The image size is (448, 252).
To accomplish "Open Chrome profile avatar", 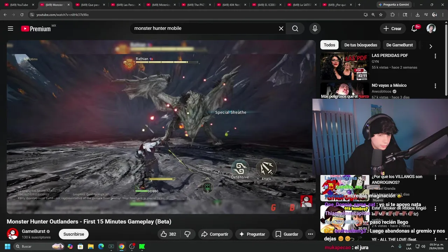I will click(434, 15).
